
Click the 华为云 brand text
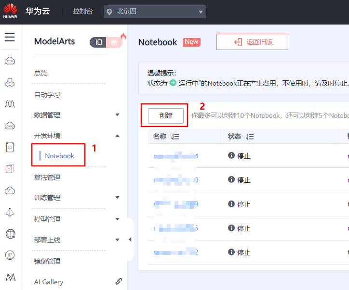[38, 11]
